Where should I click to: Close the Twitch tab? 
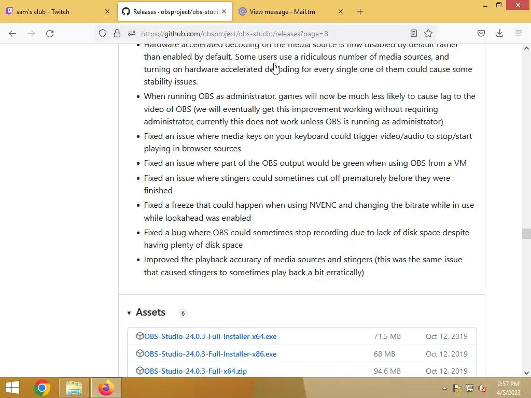coord(107,11)
